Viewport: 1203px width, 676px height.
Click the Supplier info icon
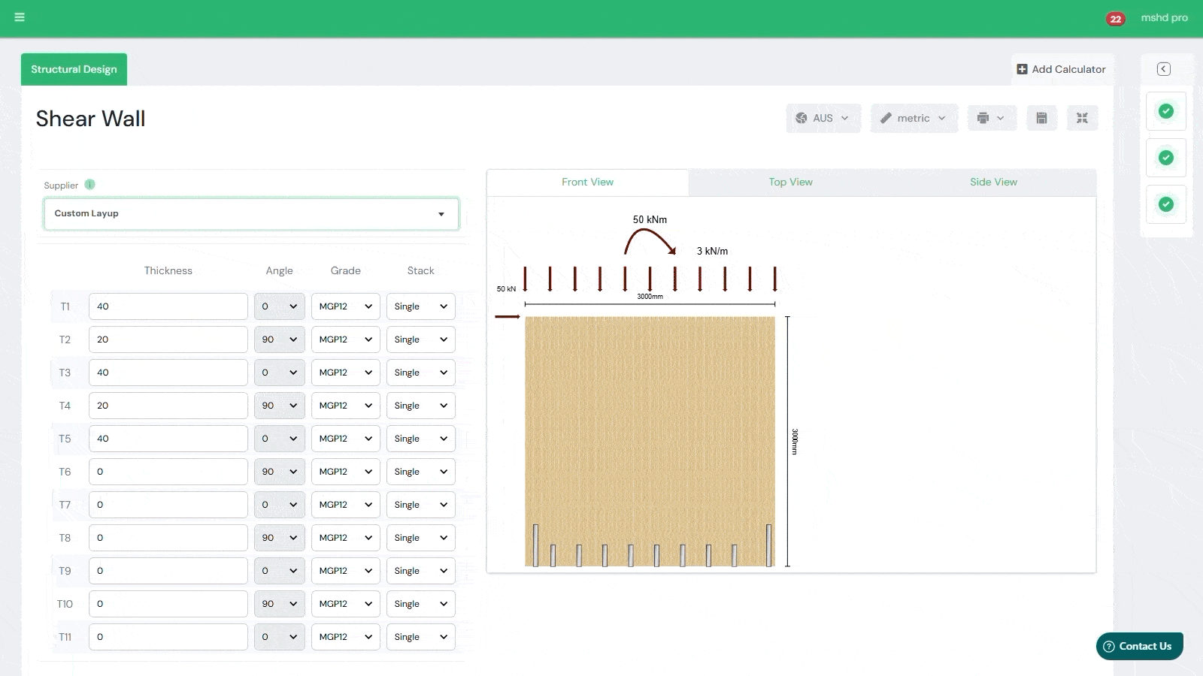[90, 185]
